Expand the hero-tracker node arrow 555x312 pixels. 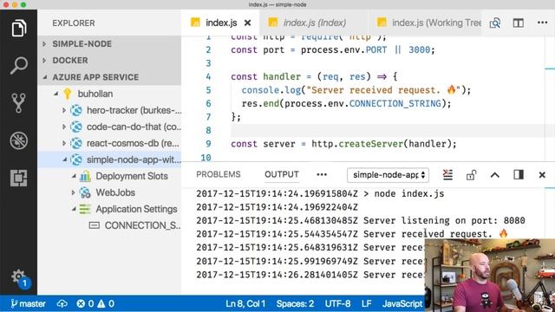click(x=64, y=110)
